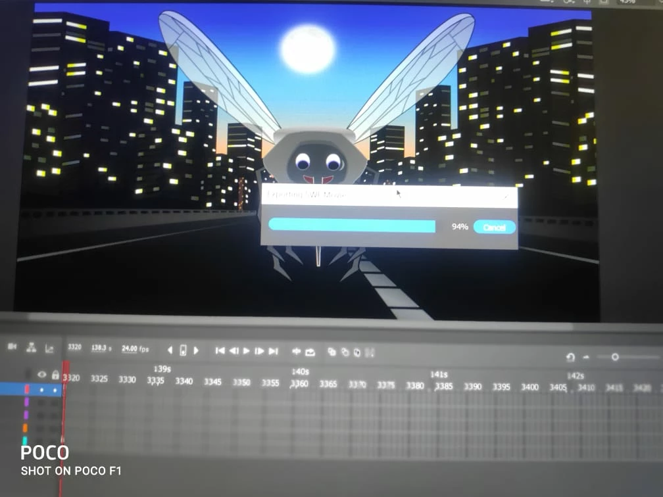Click the Center Frame icon
The image size is (663, 497).
(297, 351)
